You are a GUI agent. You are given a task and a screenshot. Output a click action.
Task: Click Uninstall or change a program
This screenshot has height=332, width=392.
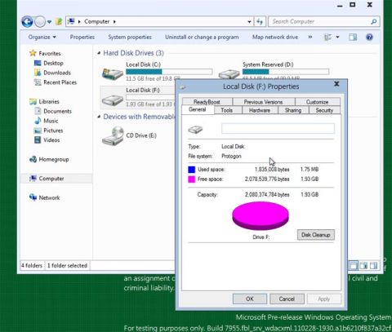202,37
